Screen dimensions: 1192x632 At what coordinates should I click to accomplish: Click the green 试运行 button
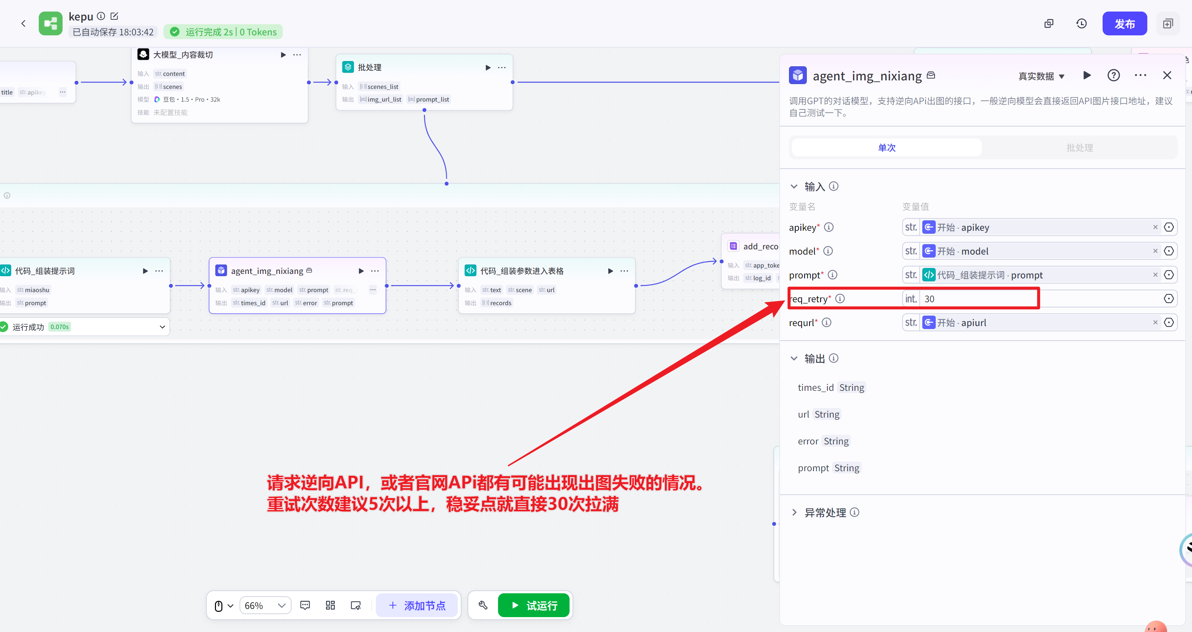(x=533, y=606)
